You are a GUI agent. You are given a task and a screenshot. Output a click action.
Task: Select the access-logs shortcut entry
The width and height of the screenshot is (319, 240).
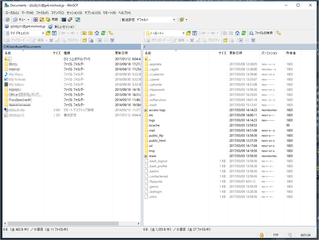[157, 110]
